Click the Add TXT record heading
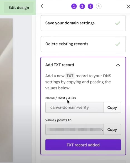The height and width of the screenshot is (163, 130). click(x=60, y=65)
